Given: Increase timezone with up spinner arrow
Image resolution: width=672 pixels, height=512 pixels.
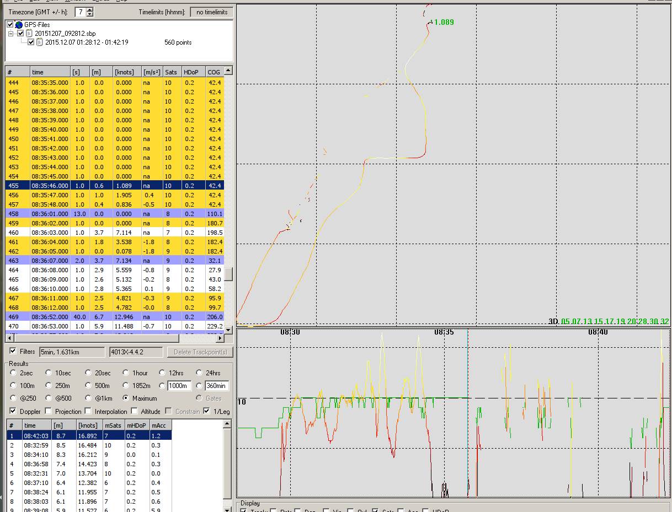Looking at the screenshot, I should (x=90, y=10).
